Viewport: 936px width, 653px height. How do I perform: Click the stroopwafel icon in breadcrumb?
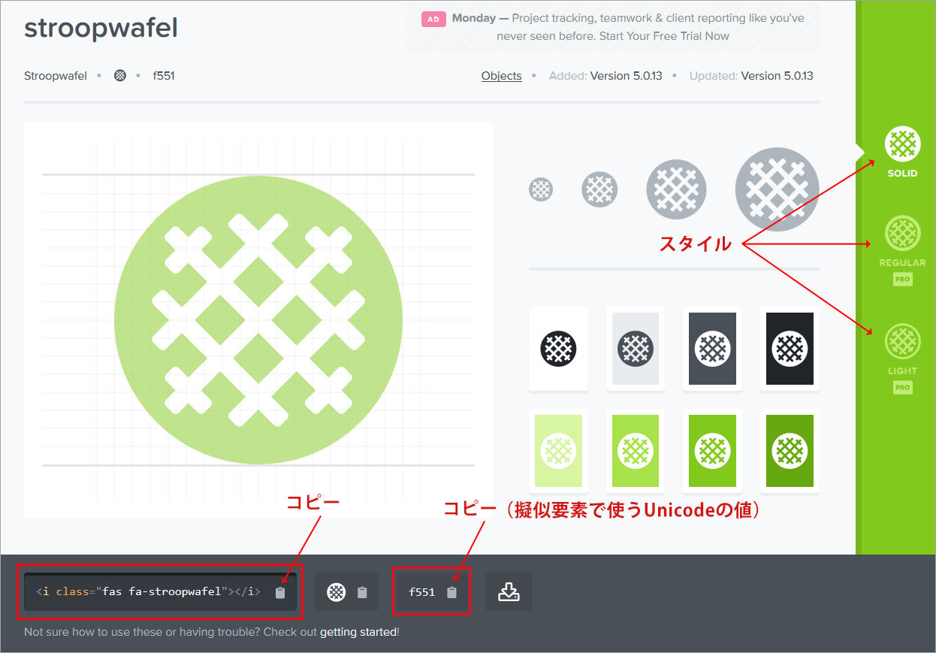(120, 75)
